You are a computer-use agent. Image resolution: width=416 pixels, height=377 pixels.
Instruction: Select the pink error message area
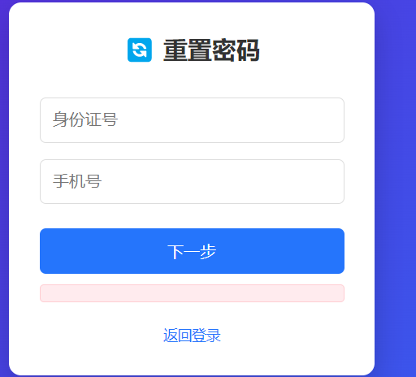(192, 293)
